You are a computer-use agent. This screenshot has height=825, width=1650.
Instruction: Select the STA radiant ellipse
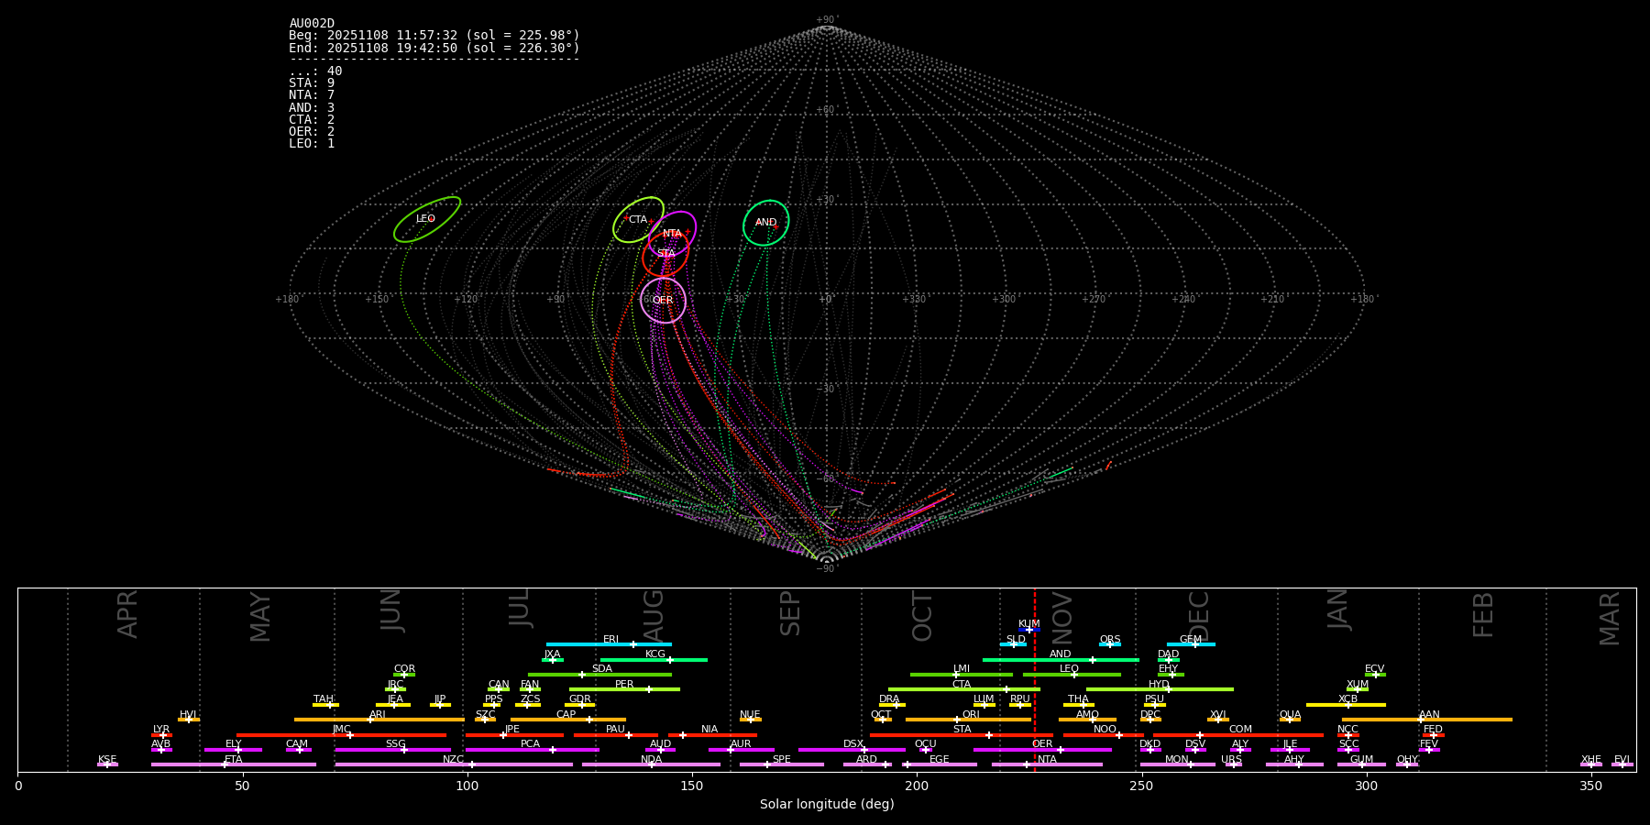tap(665, 254)
